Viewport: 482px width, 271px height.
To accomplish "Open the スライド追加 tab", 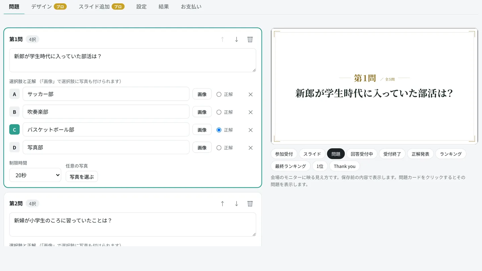I will click(x=101, y=7).
